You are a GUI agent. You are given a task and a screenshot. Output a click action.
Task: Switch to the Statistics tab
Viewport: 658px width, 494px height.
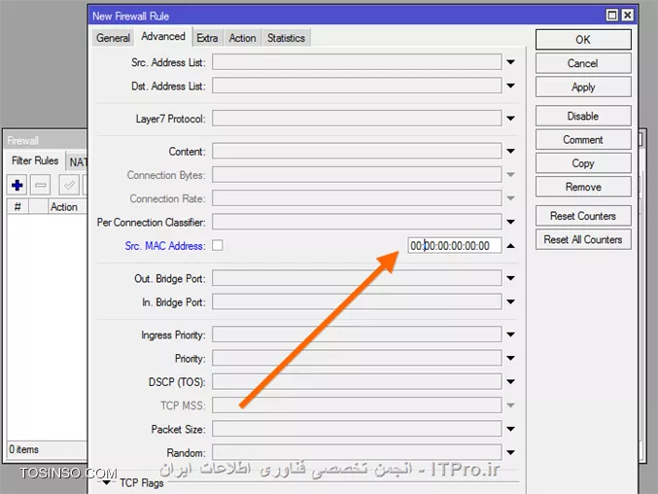pos(286,38)
